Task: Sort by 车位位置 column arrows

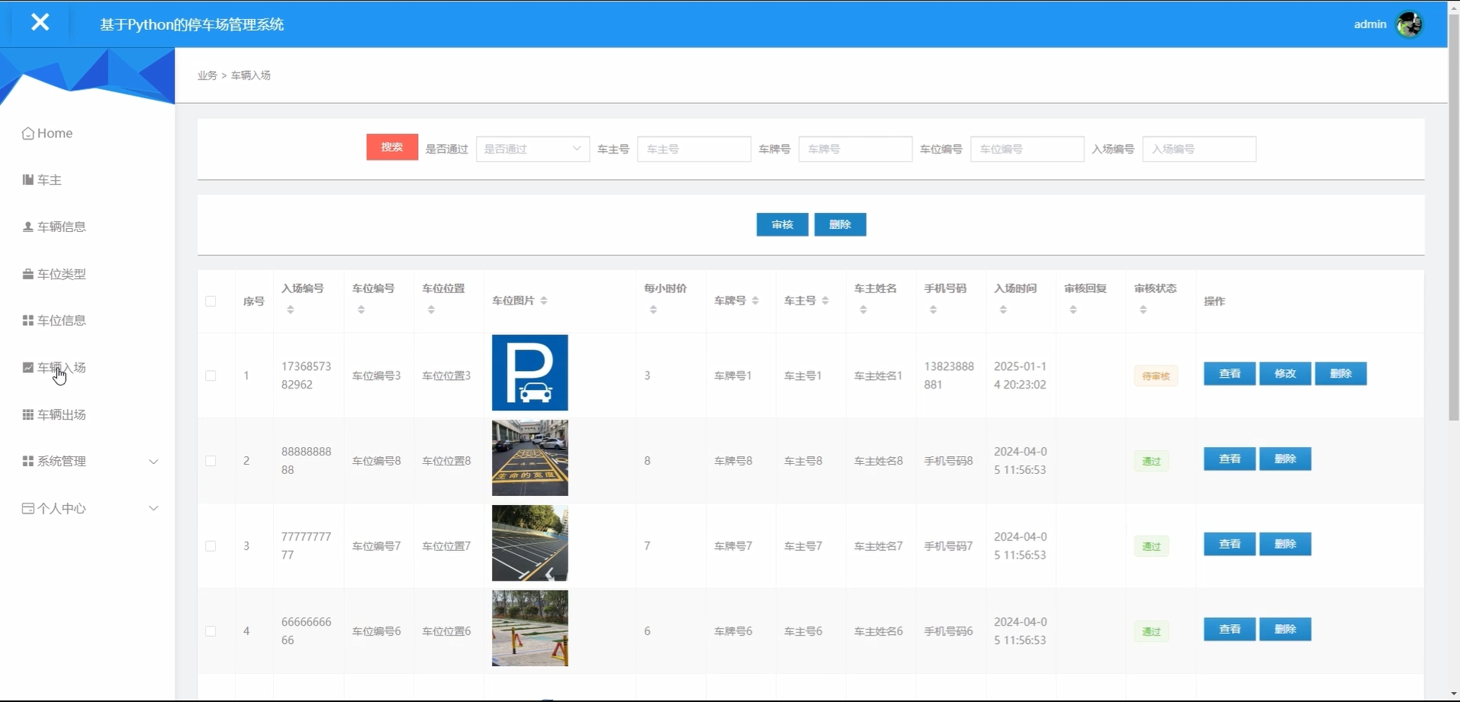Action: coord(432,310)
